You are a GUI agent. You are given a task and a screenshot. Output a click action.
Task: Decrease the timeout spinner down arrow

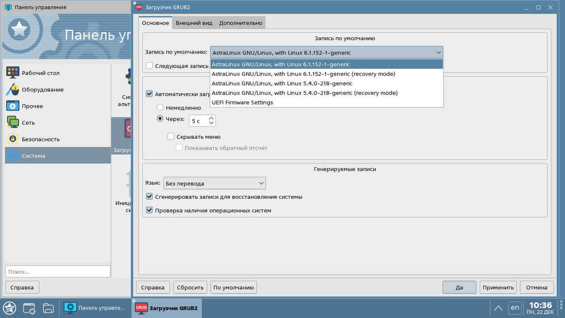(211, 123)
